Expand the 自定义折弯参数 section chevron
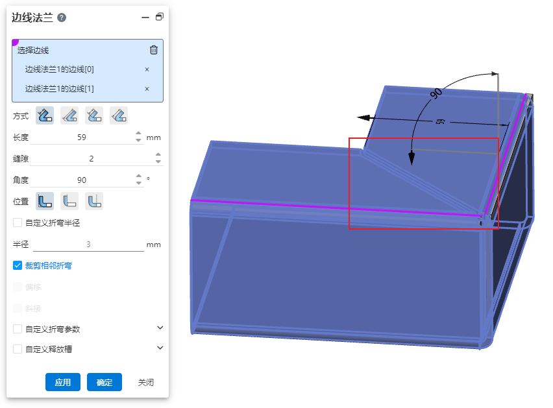 (x=160, y=328)
